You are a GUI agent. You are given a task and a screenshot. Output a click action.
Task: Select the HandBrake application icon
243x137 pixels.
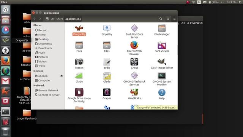tap(134, 92)
